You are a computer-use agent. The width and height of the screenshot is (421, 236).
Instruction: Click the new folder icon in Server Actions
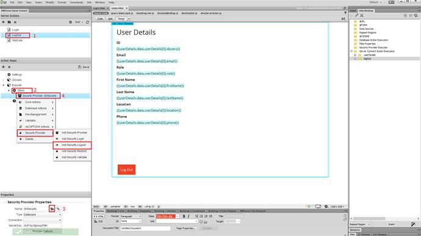tap(9, 22)
